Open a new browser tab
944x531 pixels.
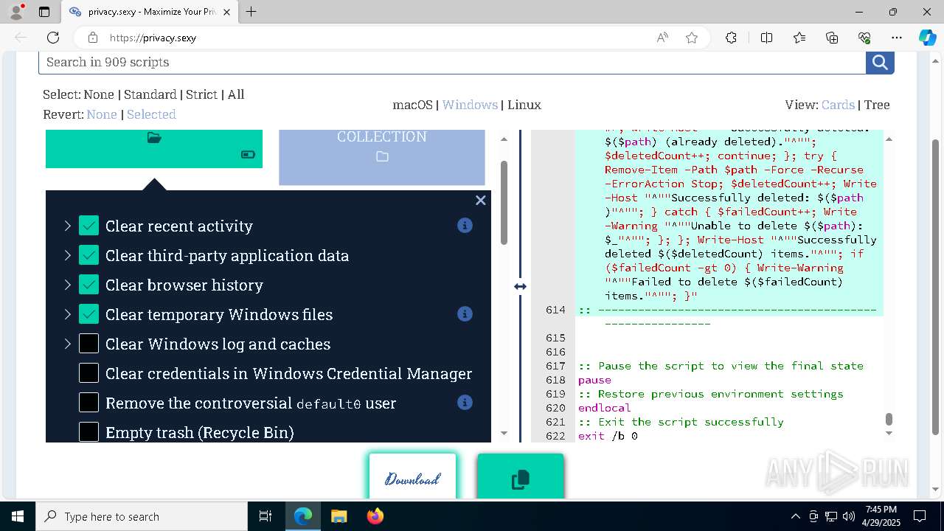click(x=251, y=12)
